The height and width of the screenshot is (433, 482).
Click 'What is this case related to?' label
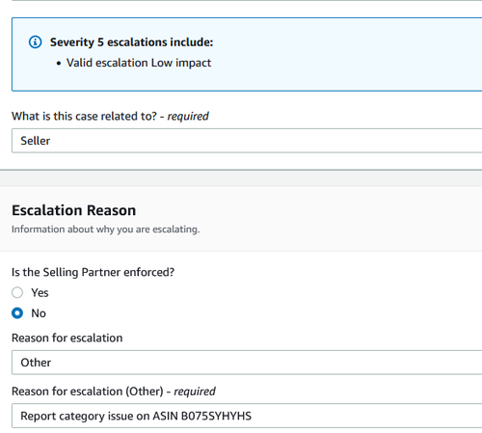point(110,116)
